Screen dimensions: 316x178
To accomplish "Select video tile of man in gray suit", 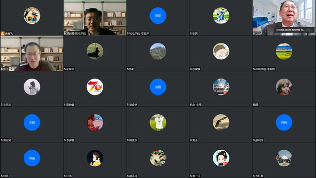I will [x=284, y=18].
